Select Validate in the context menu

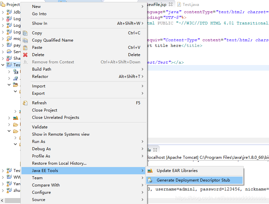[x=40, y=126]
